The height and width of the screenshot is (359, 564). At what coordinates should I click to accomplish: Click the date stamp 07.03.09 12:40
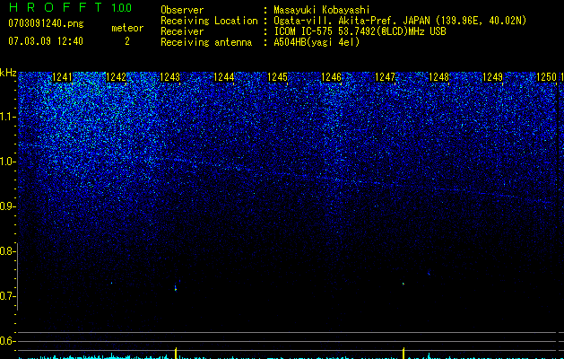[46, 41]
